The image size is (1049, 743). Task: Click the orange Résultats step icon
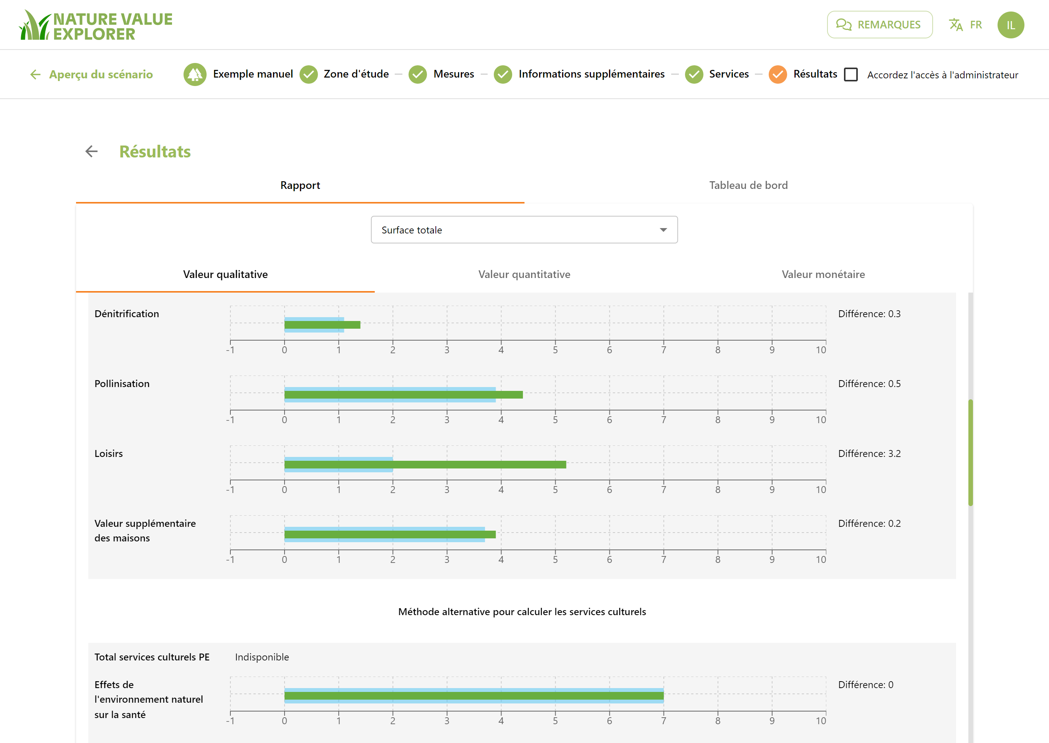[778, 74]
